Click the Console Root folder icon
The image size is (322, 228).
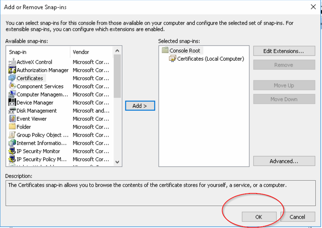tap(165, 50)
